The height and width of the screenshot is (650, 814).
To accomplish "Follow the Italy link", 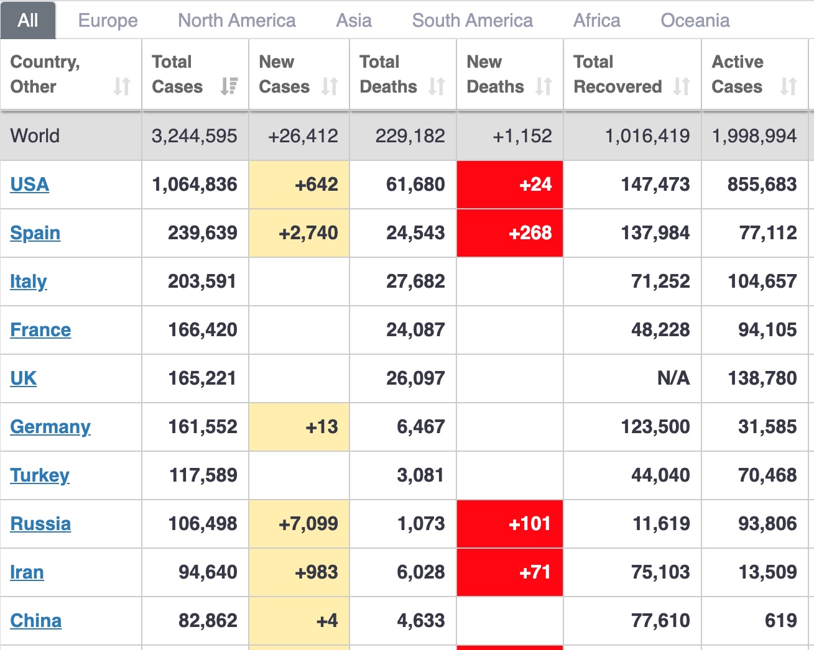I will [29, 282].
